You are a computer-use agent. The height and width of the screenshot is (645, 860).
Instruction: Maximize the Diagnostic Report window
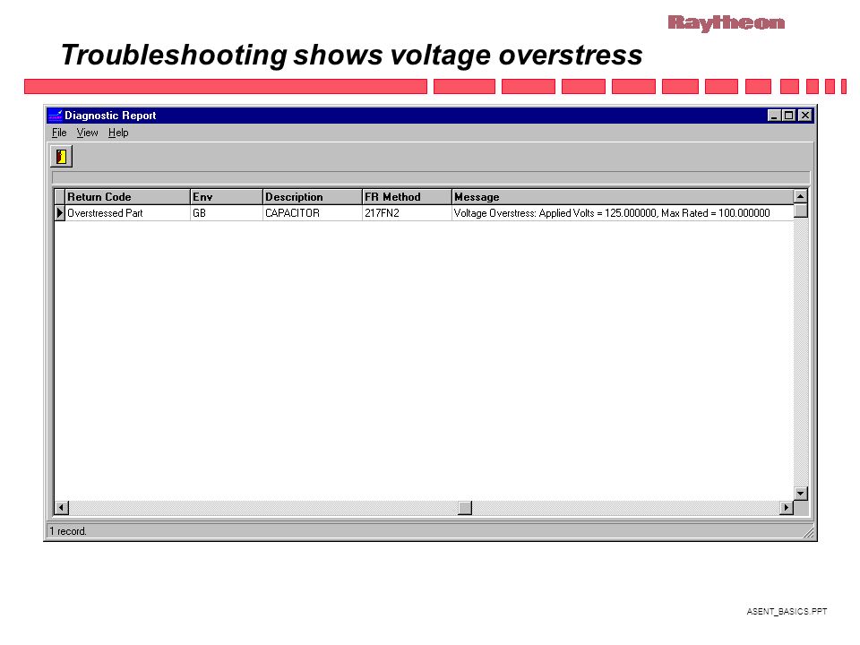coord(788,116)
